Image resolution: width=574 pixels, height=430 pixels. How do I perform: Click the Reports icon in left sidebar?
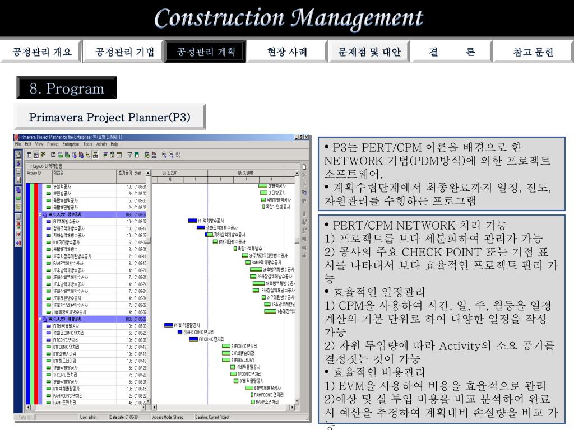point(18,171)
